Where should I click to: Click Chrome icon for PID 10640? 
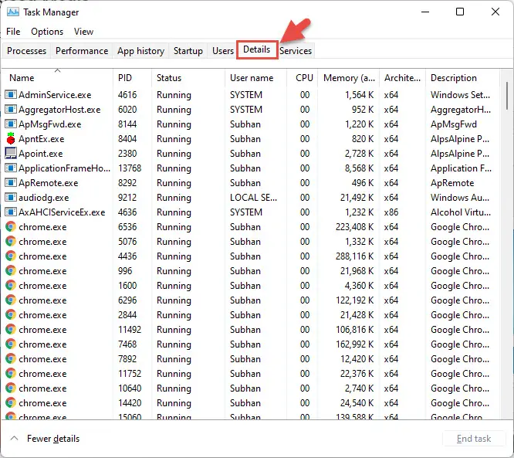[x=11, y=388]
